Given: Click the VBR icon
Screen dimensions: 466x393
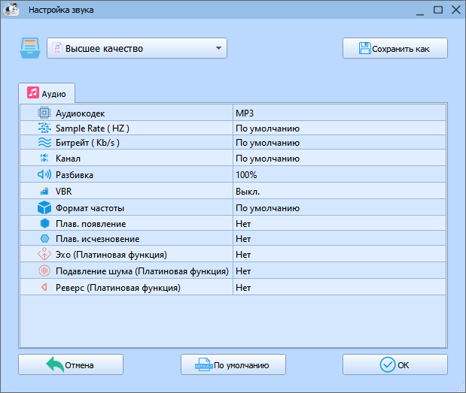Looking at the screenshot, I should click(44, 191).
